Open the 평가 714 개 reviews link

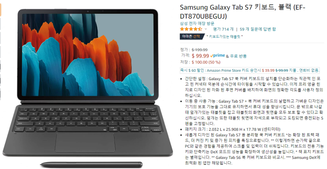pyautogui.click(x=223, y=29)
